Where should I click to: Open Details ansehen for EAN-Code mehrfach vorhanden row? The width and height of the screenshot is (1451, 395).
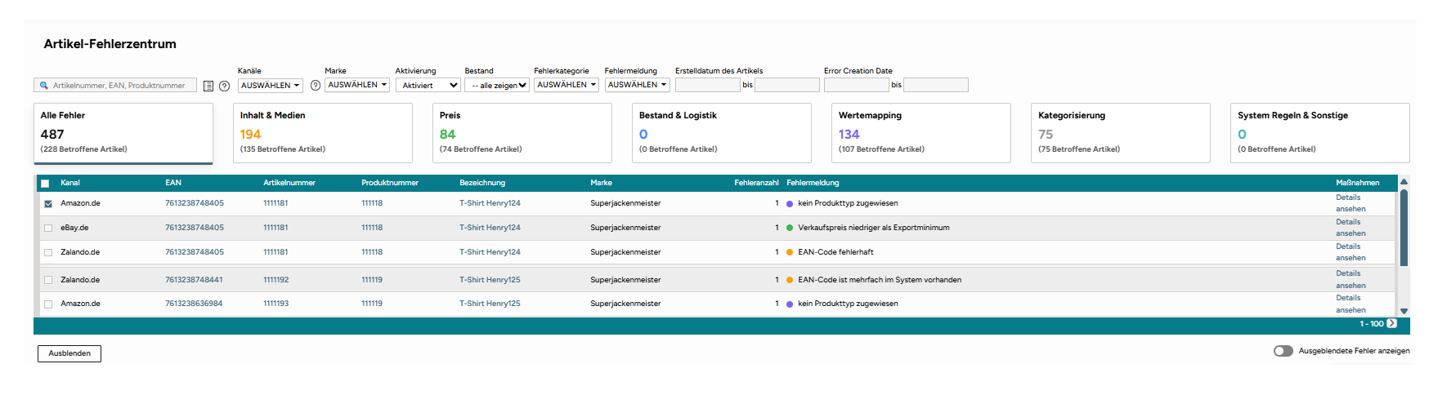[1350, 279]
